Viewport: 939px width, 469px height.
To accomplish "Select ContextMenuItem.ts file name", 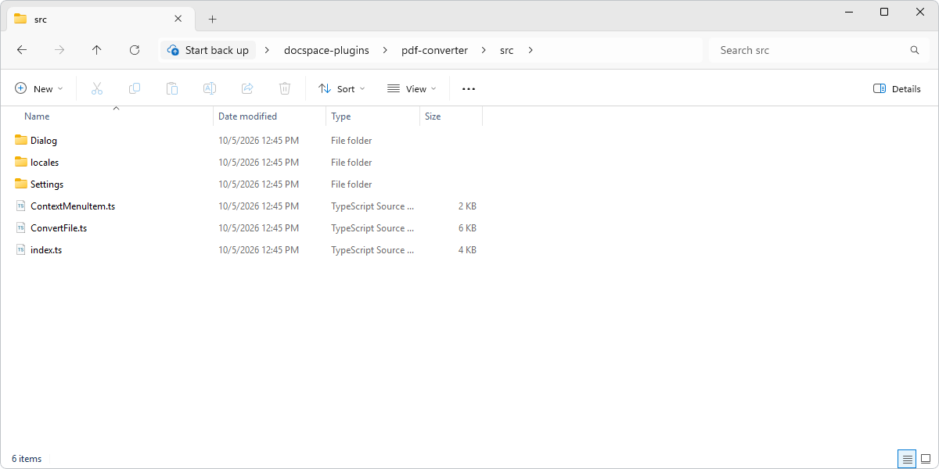I will click(73, 206).
